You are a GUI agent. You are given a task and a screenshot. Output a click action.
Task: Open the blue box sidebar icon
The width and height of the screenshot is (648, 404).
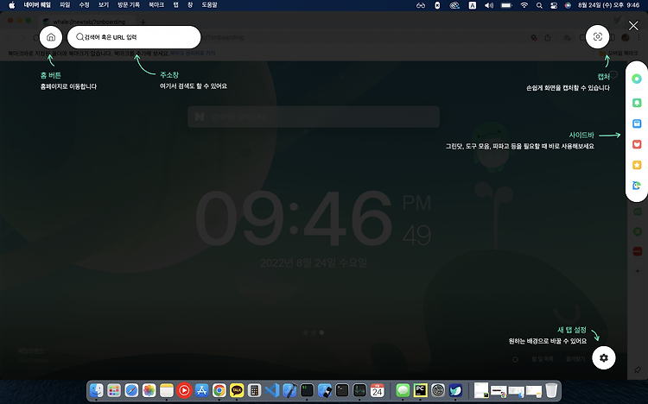pyautogui.click(x=637, y=123)
